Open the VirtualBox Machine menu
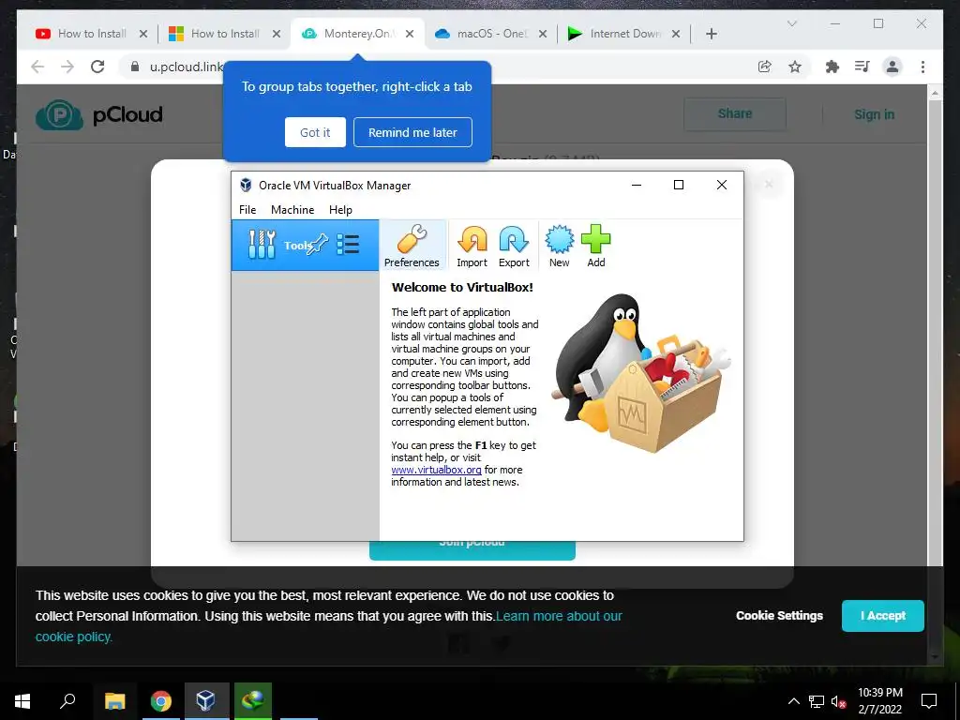The width and height of the screenshot is (960, 720). [292, 210]
